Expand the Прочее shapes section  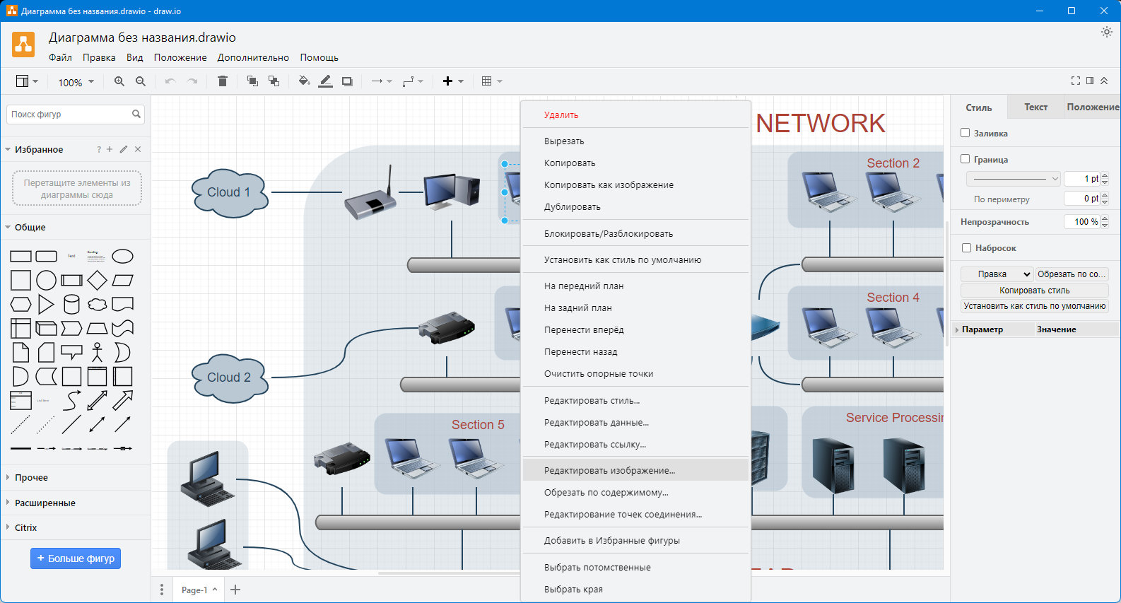coord(32,477)
